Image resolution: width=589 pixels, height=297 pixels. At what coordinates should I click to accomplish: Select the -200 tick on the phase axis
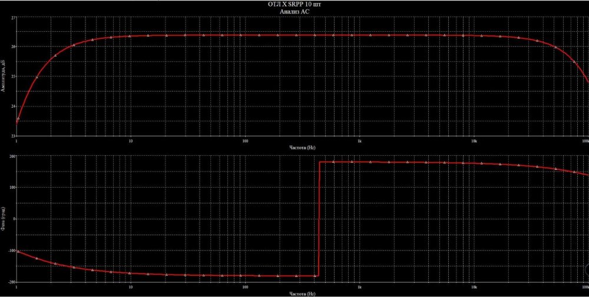tap(11, 282)
